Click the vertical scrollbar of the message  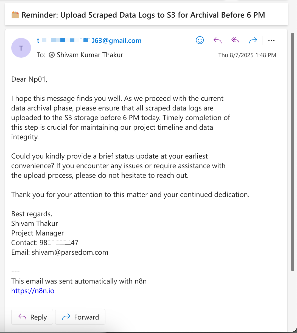coord(293,151)
